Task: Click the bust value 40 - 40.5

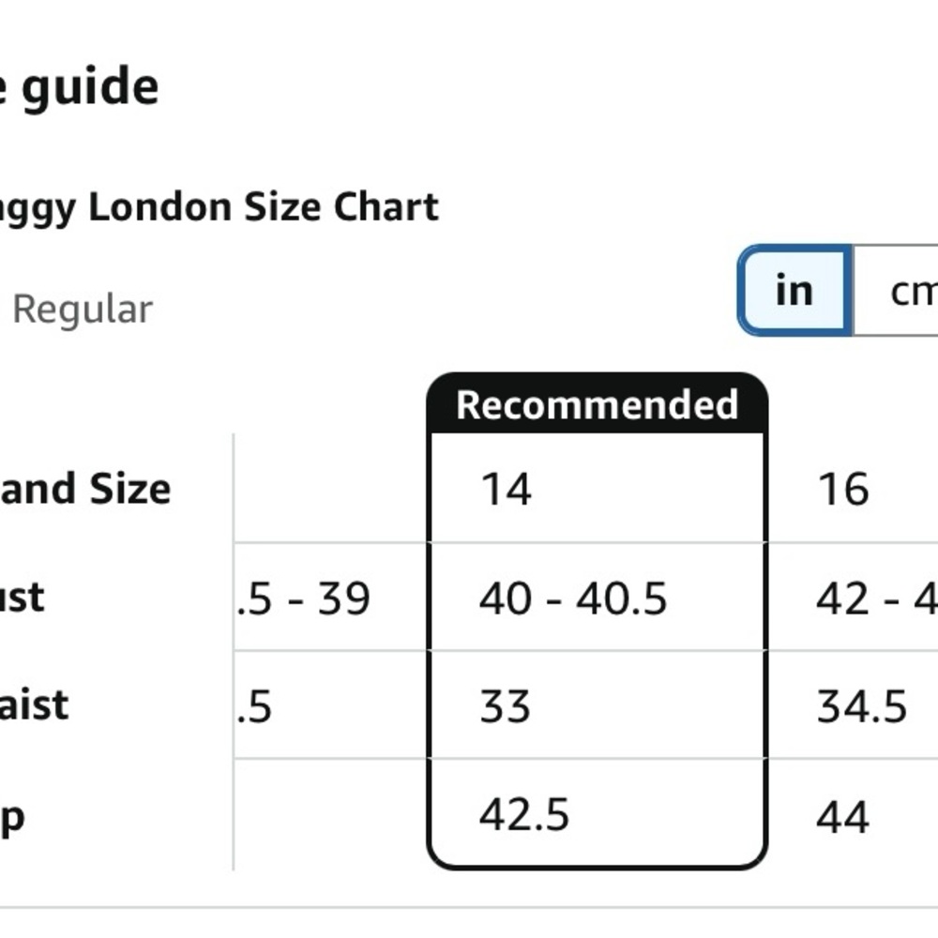Action: [572, 598]
